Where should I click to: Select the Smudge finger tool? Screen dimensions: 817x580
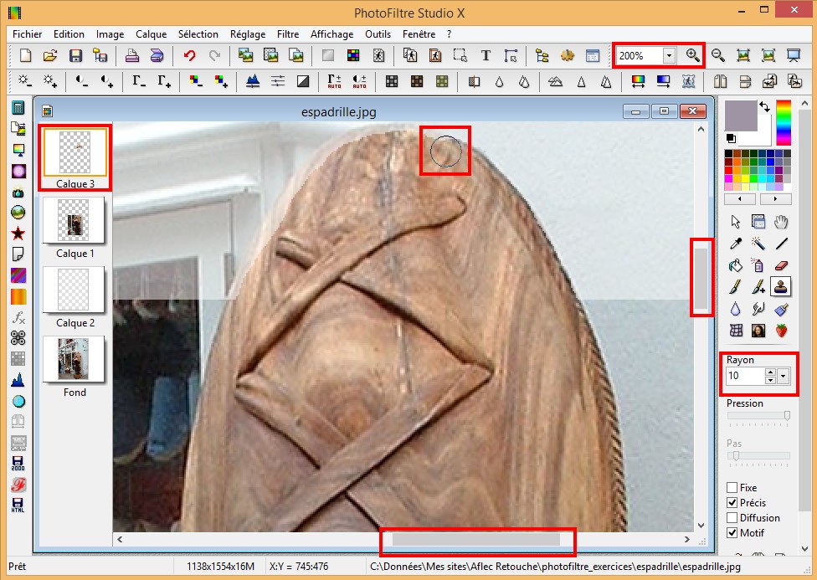tap(758, 309)
